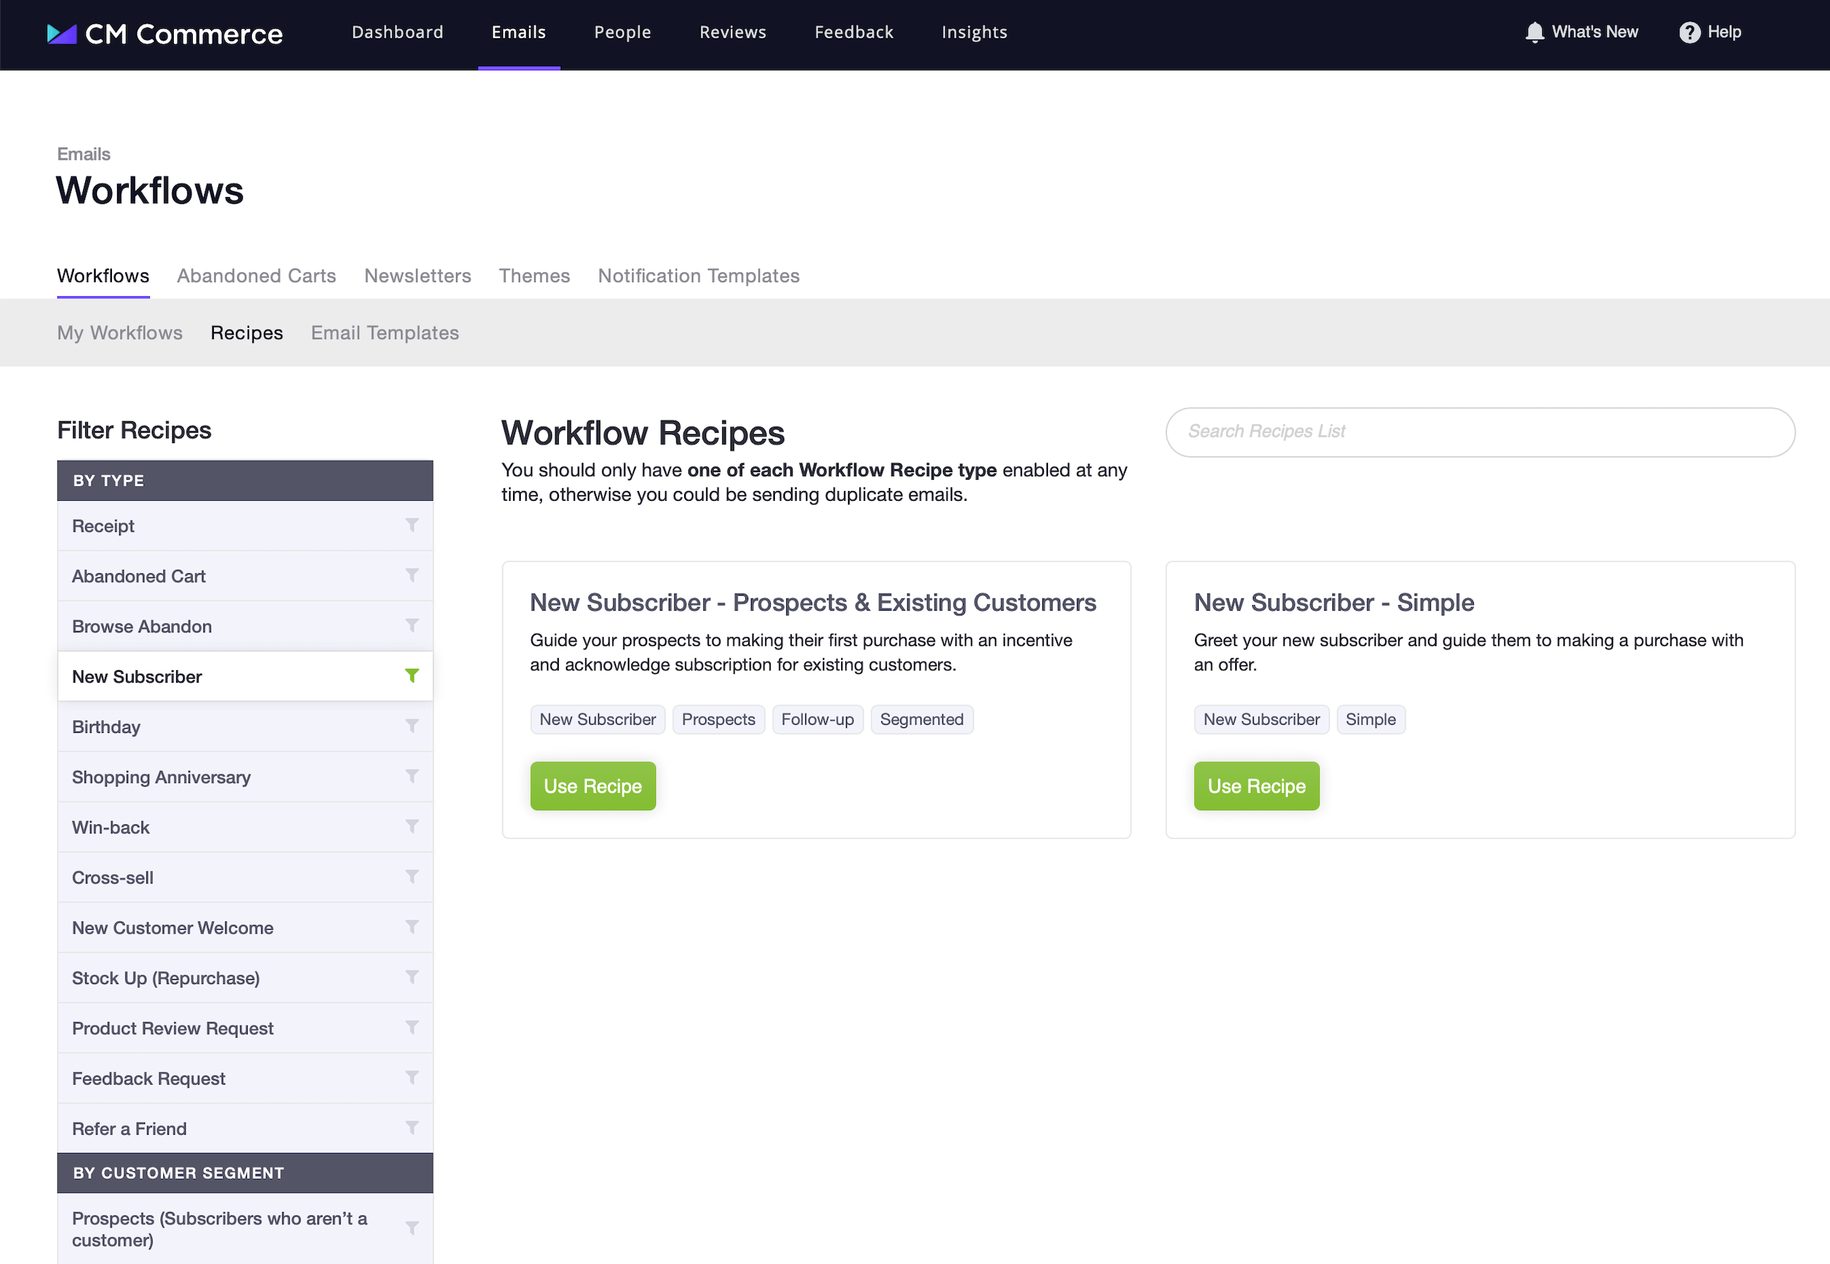Click the Birthday filter funnel icon
The height and width of the screenshot is (1264, 1830).
pyautogui.click(x=413, y=726)
